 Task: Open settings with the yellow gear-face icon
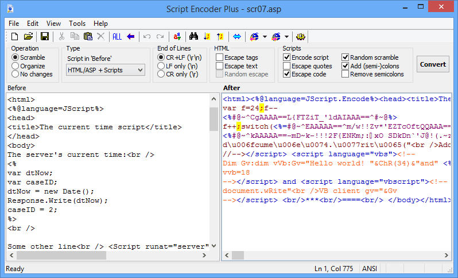(301, 37)
